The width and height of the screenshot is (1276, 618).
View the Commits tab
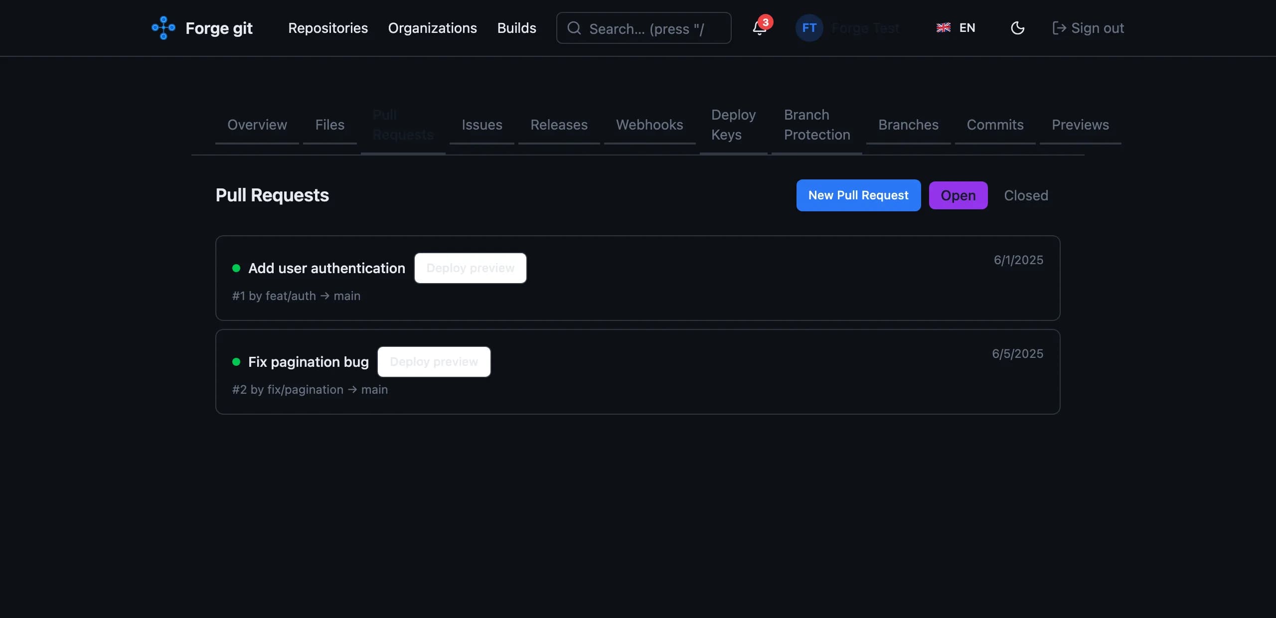pyautogui.click(x=995, y=125)
